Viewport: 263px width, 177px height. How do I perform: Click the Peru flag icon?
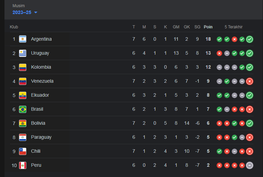click(x=23, y=165)
